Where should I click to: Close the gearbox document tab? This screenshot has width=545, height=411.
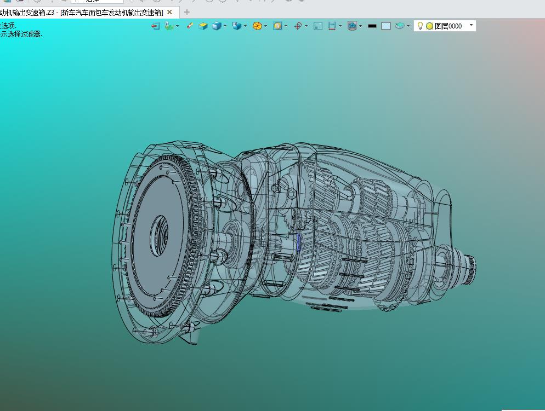[x=170, y=12]
